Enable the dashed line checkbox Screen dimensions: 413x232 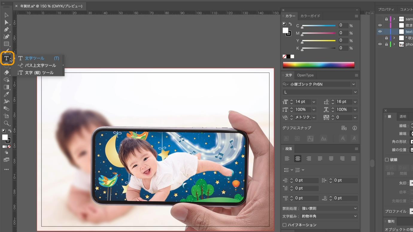click(387, 160)
